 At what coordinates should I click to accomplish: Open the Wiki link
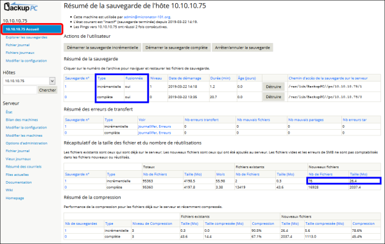(10, 190)
